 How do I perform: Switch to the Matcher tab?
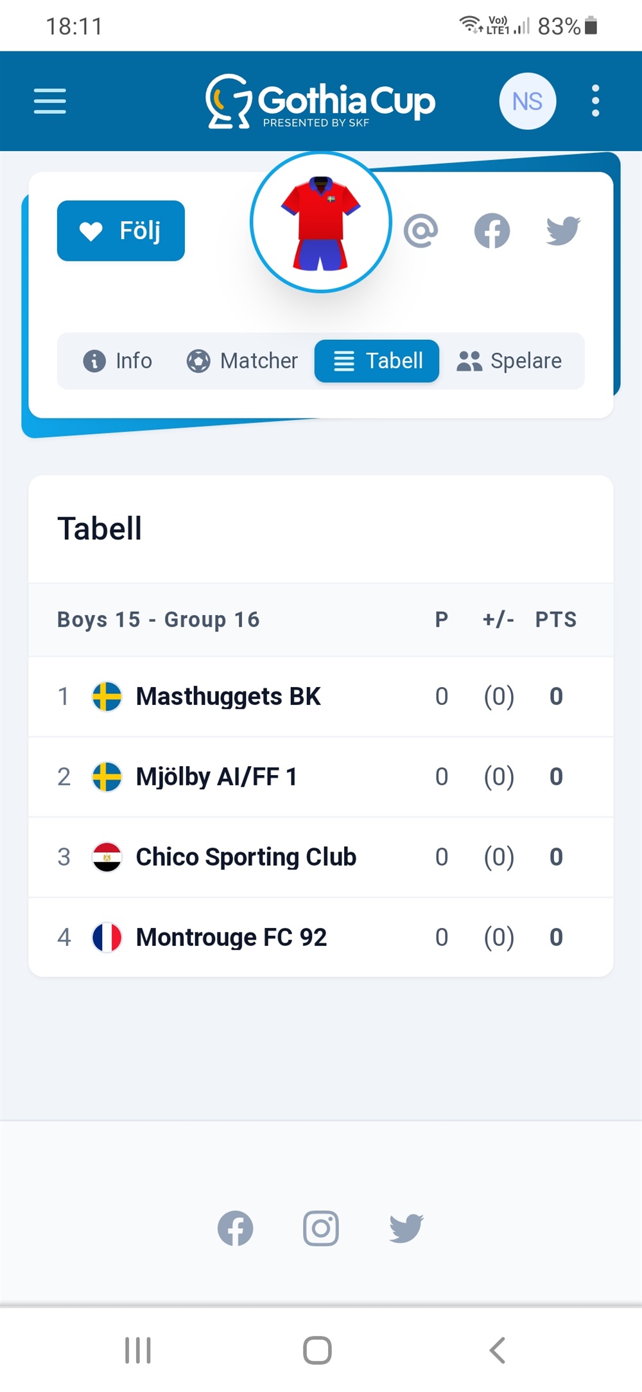(242, 361)
